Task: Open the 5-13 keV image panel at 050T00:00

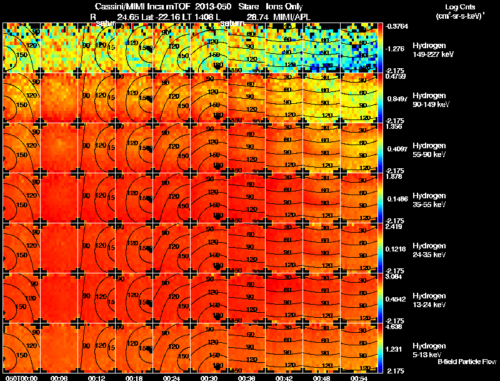Action: pos(21,348)
